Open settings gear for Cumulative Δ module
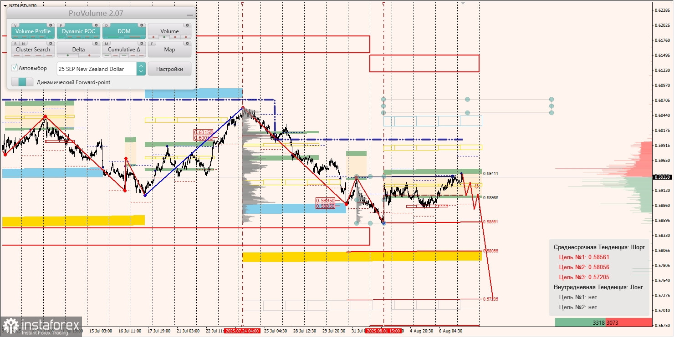 click(142, 44)
